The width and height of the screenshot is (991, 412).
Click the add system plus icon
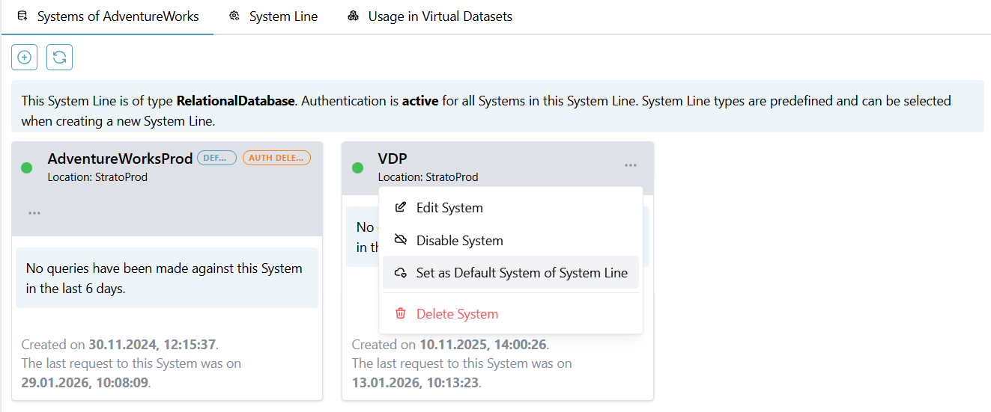click(x=24, y=58)
